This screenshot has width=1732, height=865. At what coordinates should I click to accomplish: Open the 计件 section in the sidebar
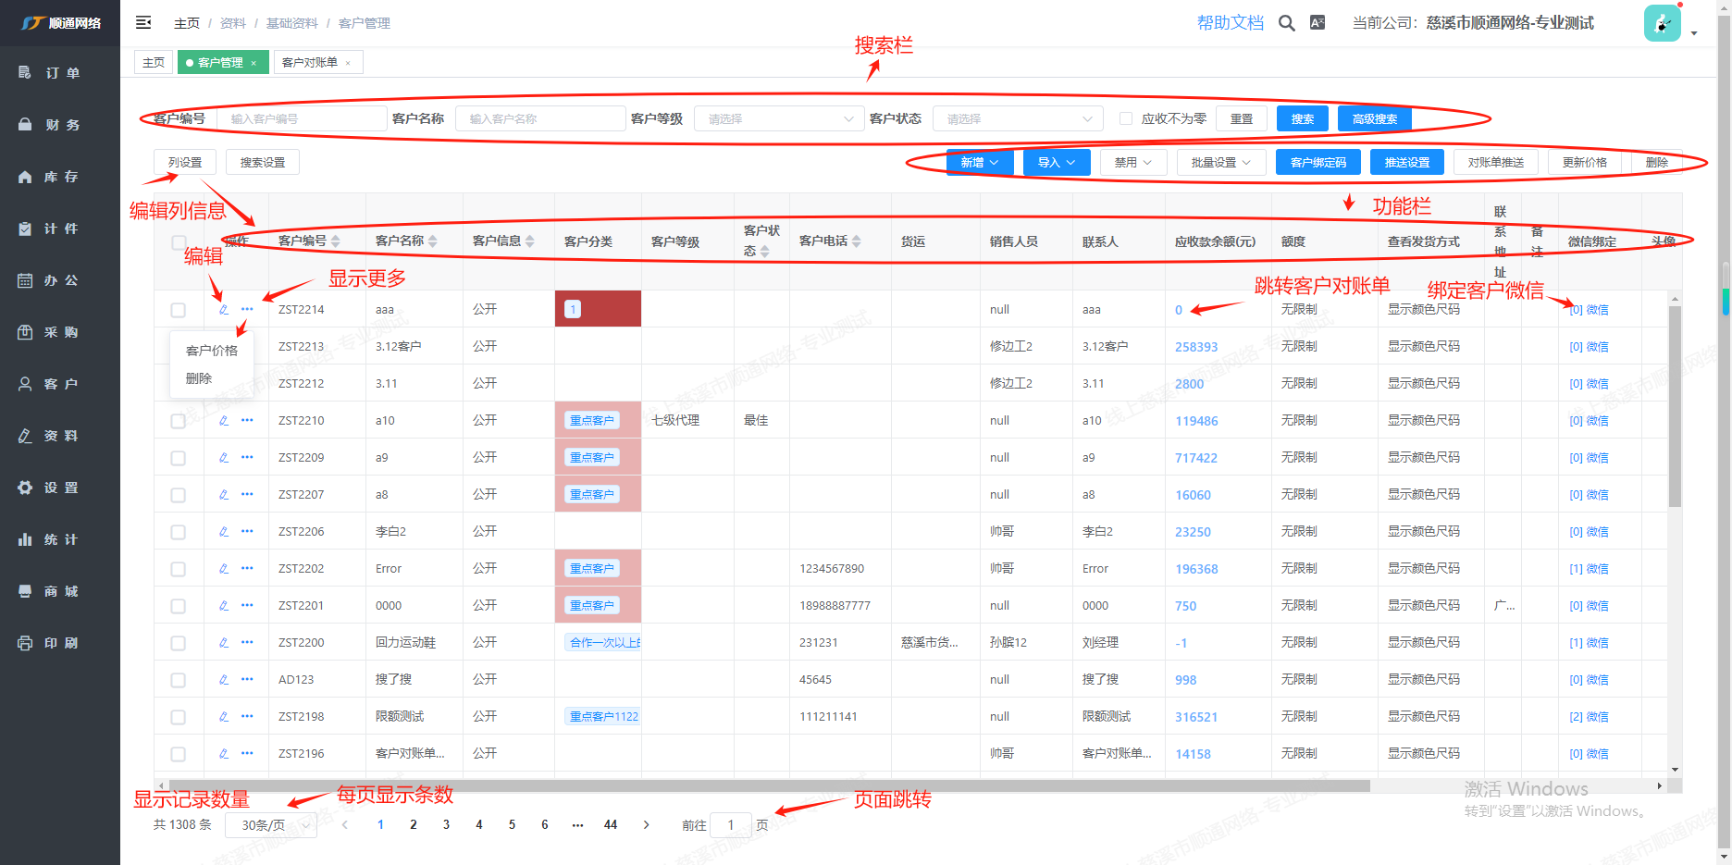coord(60,228)
